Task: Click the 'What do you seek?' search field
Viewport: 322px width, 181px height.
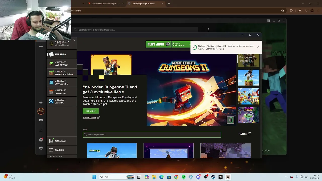Action: tap(152, 134)
